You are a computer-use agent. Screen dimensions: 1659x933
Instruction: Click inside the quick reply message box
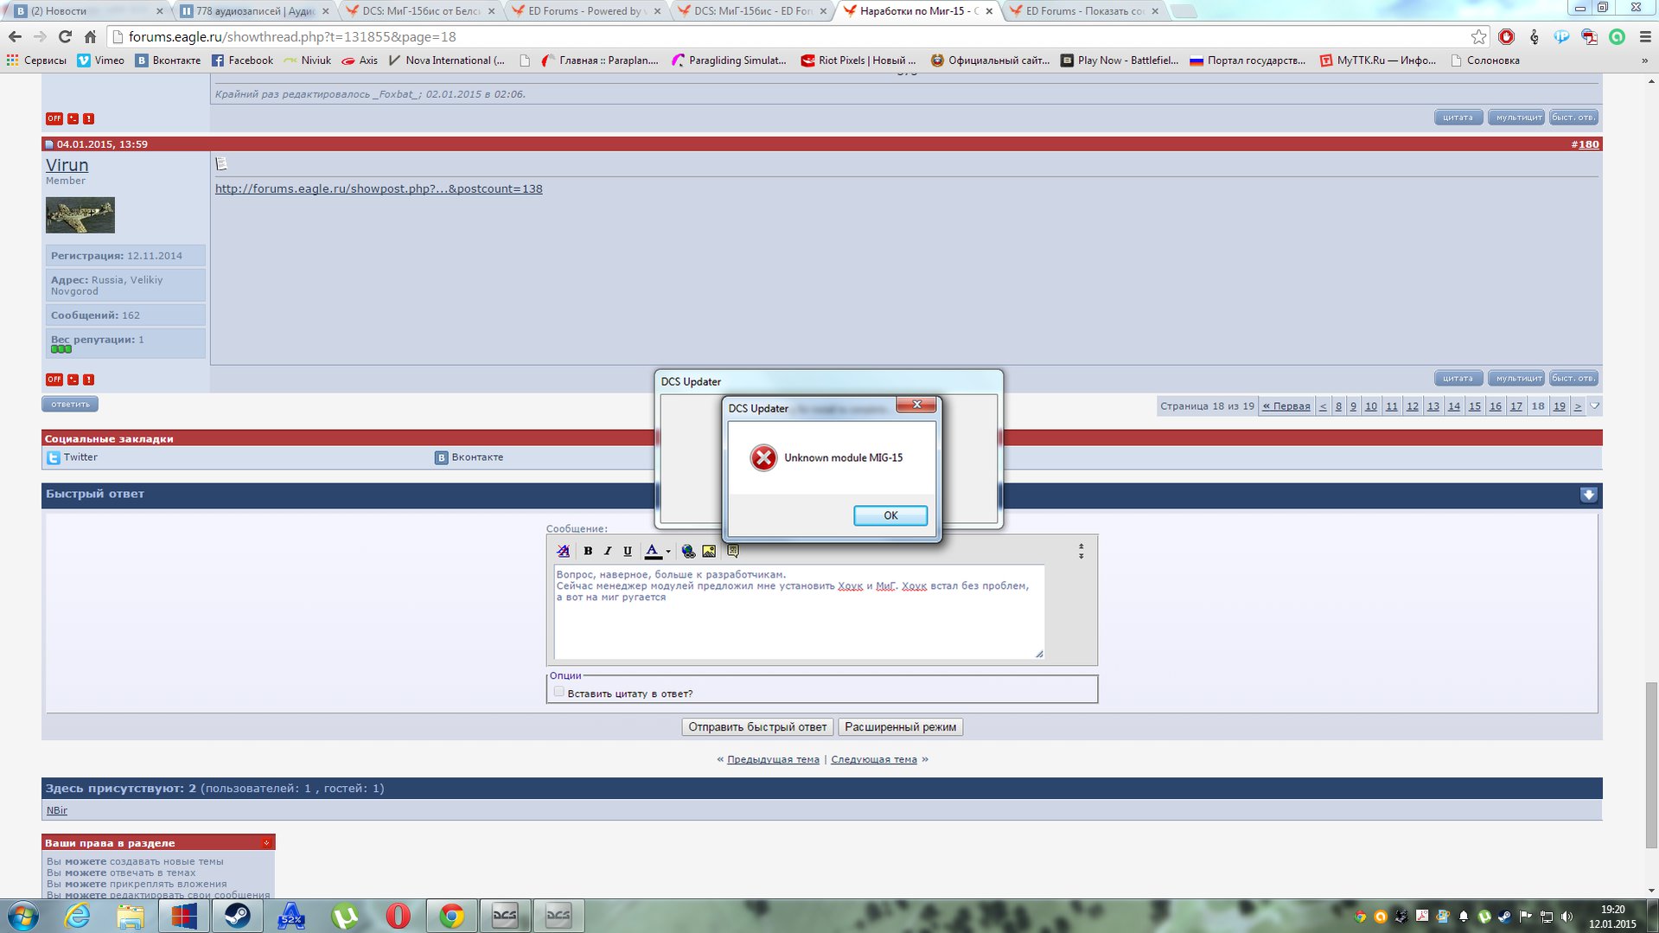(x=799, y=611)
